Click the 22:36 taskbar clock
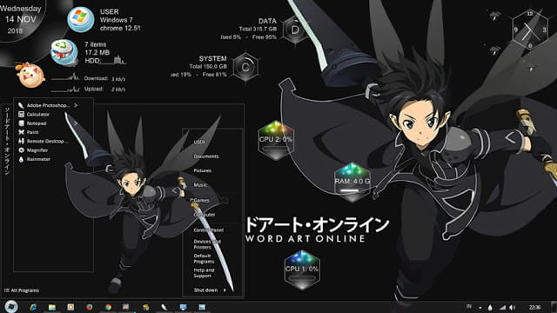The height and width of the screenshot is (313, 557). [x=534, y=307]
